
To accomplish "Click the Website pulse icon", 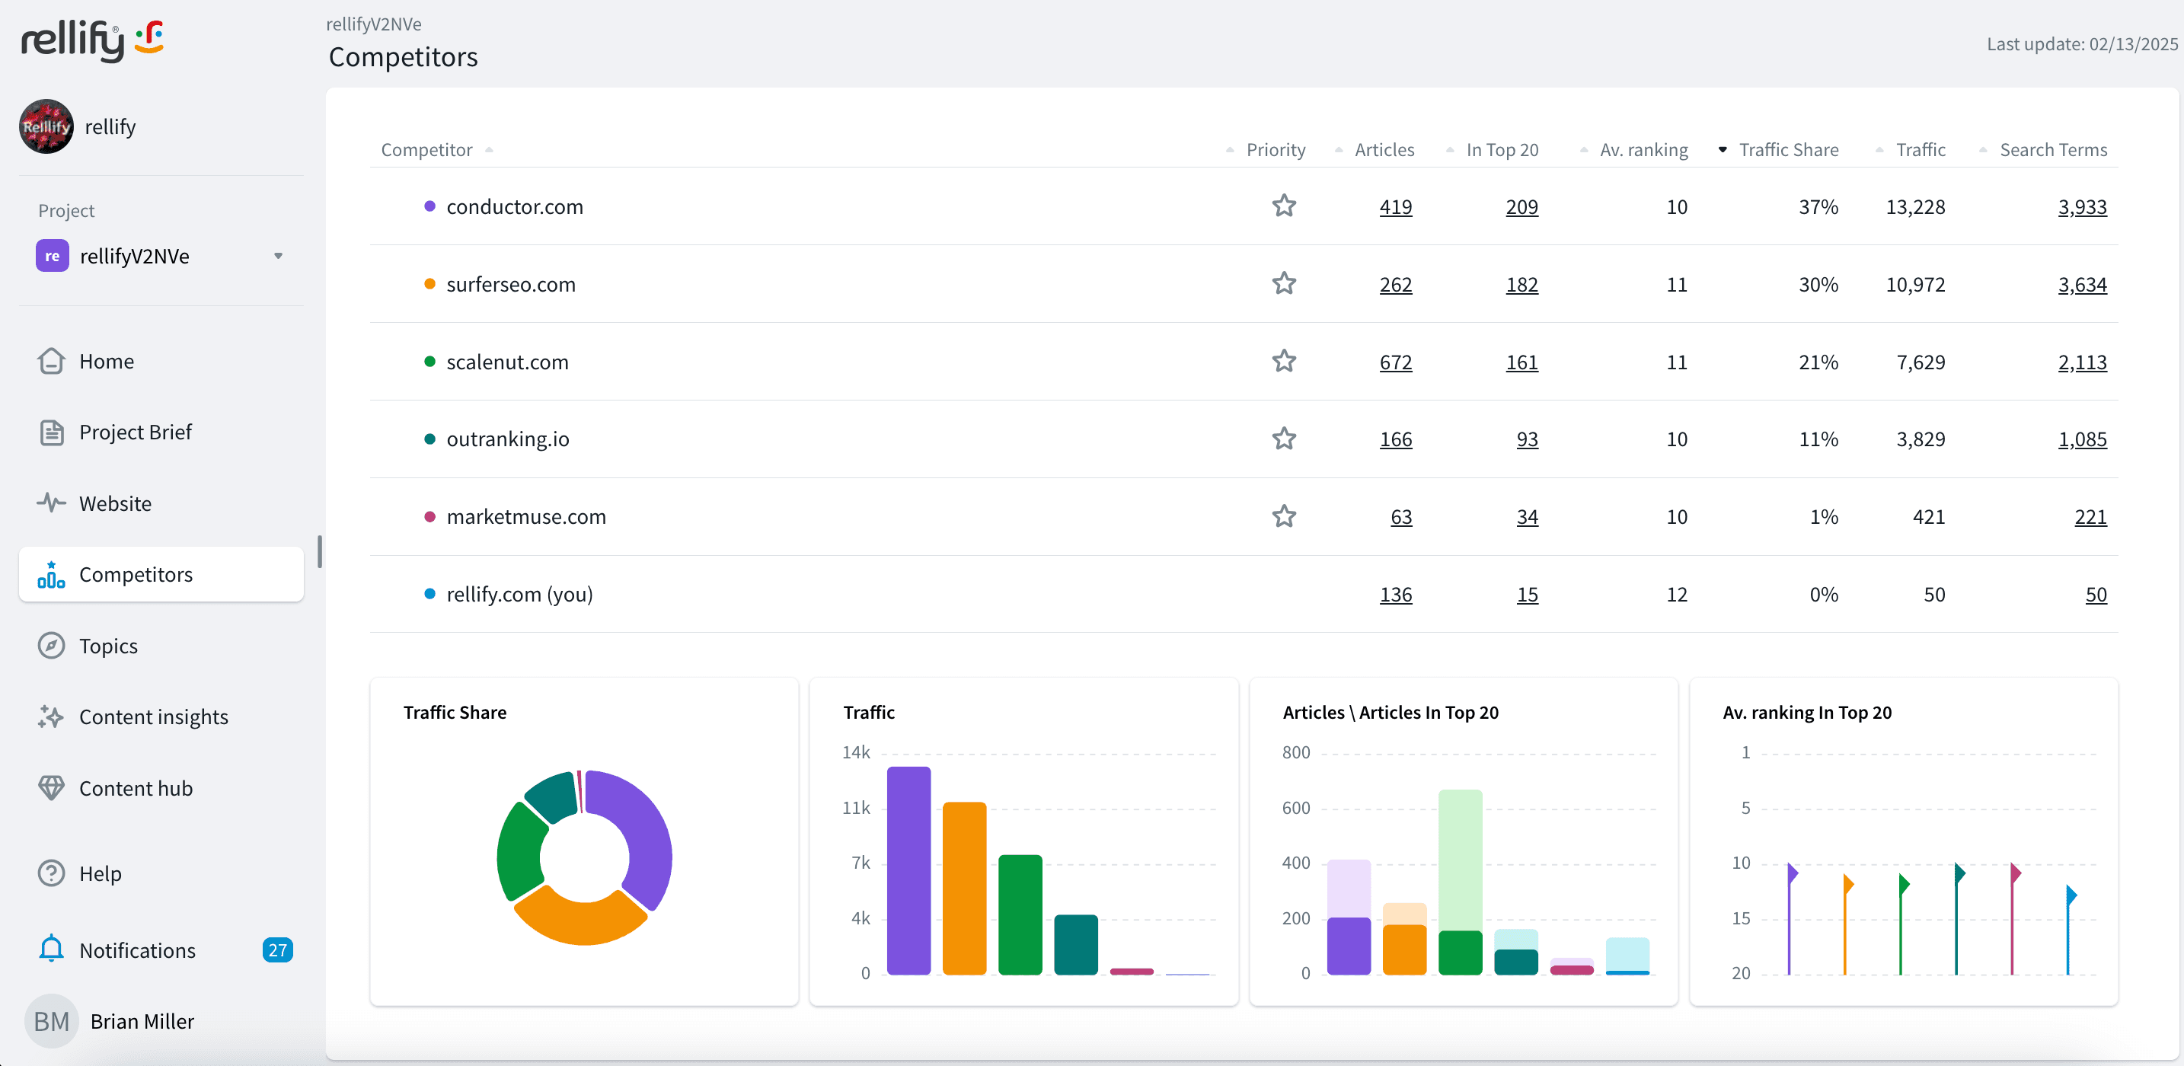I will point(51,503).
